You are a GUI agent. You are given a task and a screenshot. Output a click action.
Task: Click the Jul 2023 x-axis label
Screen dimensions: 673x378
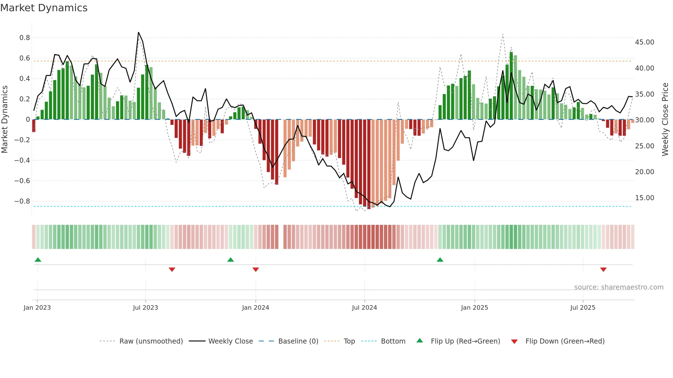[x=146, y=307]
